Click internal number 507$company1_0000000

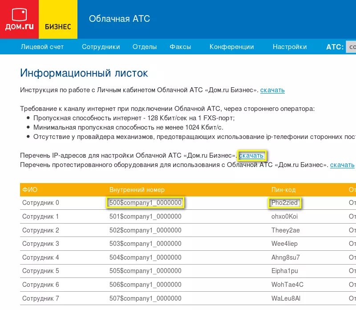146,298
